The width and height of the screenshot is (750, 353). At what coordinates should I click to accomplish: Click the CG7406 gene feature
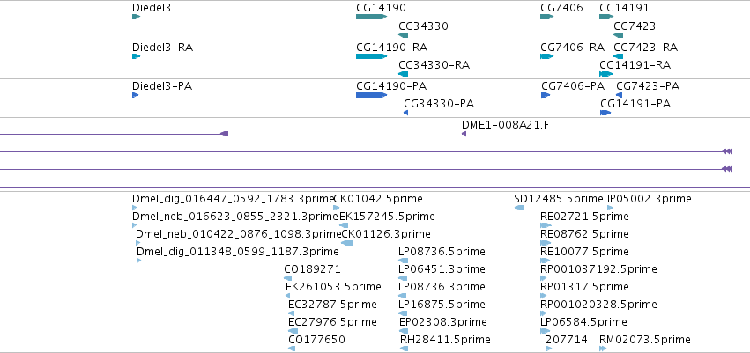pos(546,17)
